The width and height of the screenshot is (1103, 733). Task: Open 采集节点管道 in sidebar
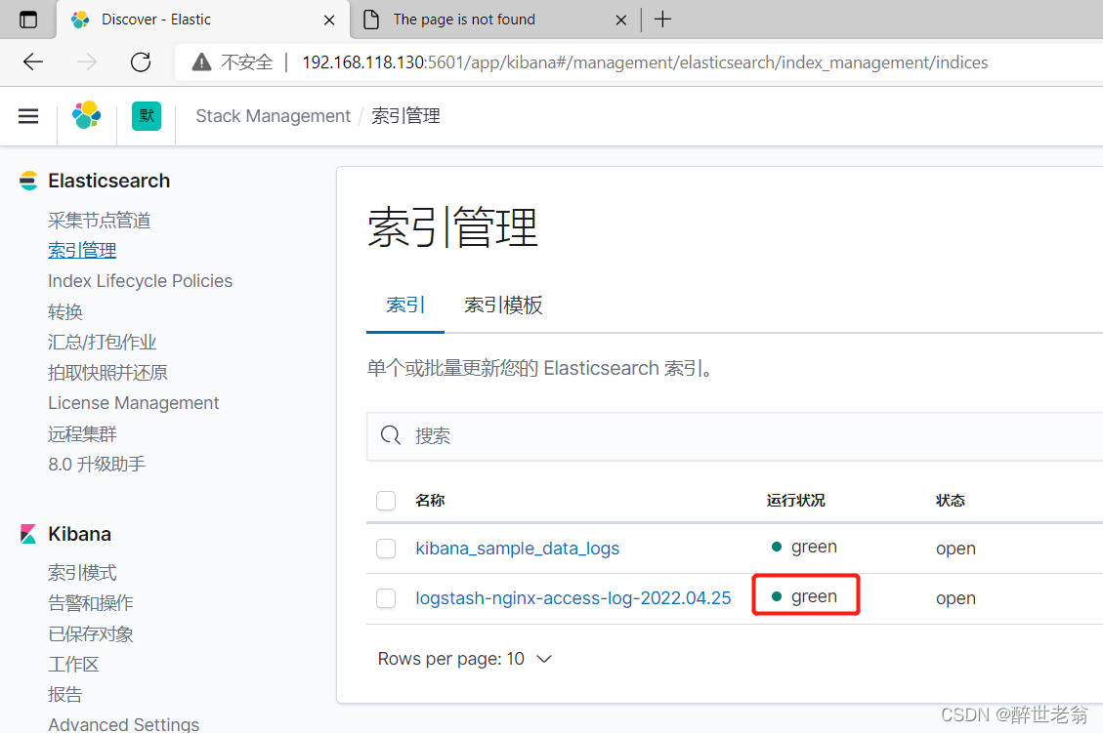(100, 221)
